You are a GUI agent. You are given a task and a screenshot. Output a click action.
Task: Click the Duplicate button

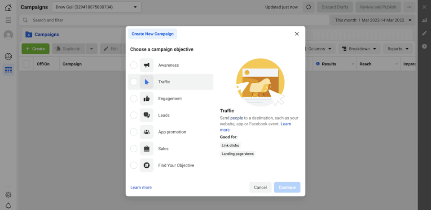click(68, 49)
